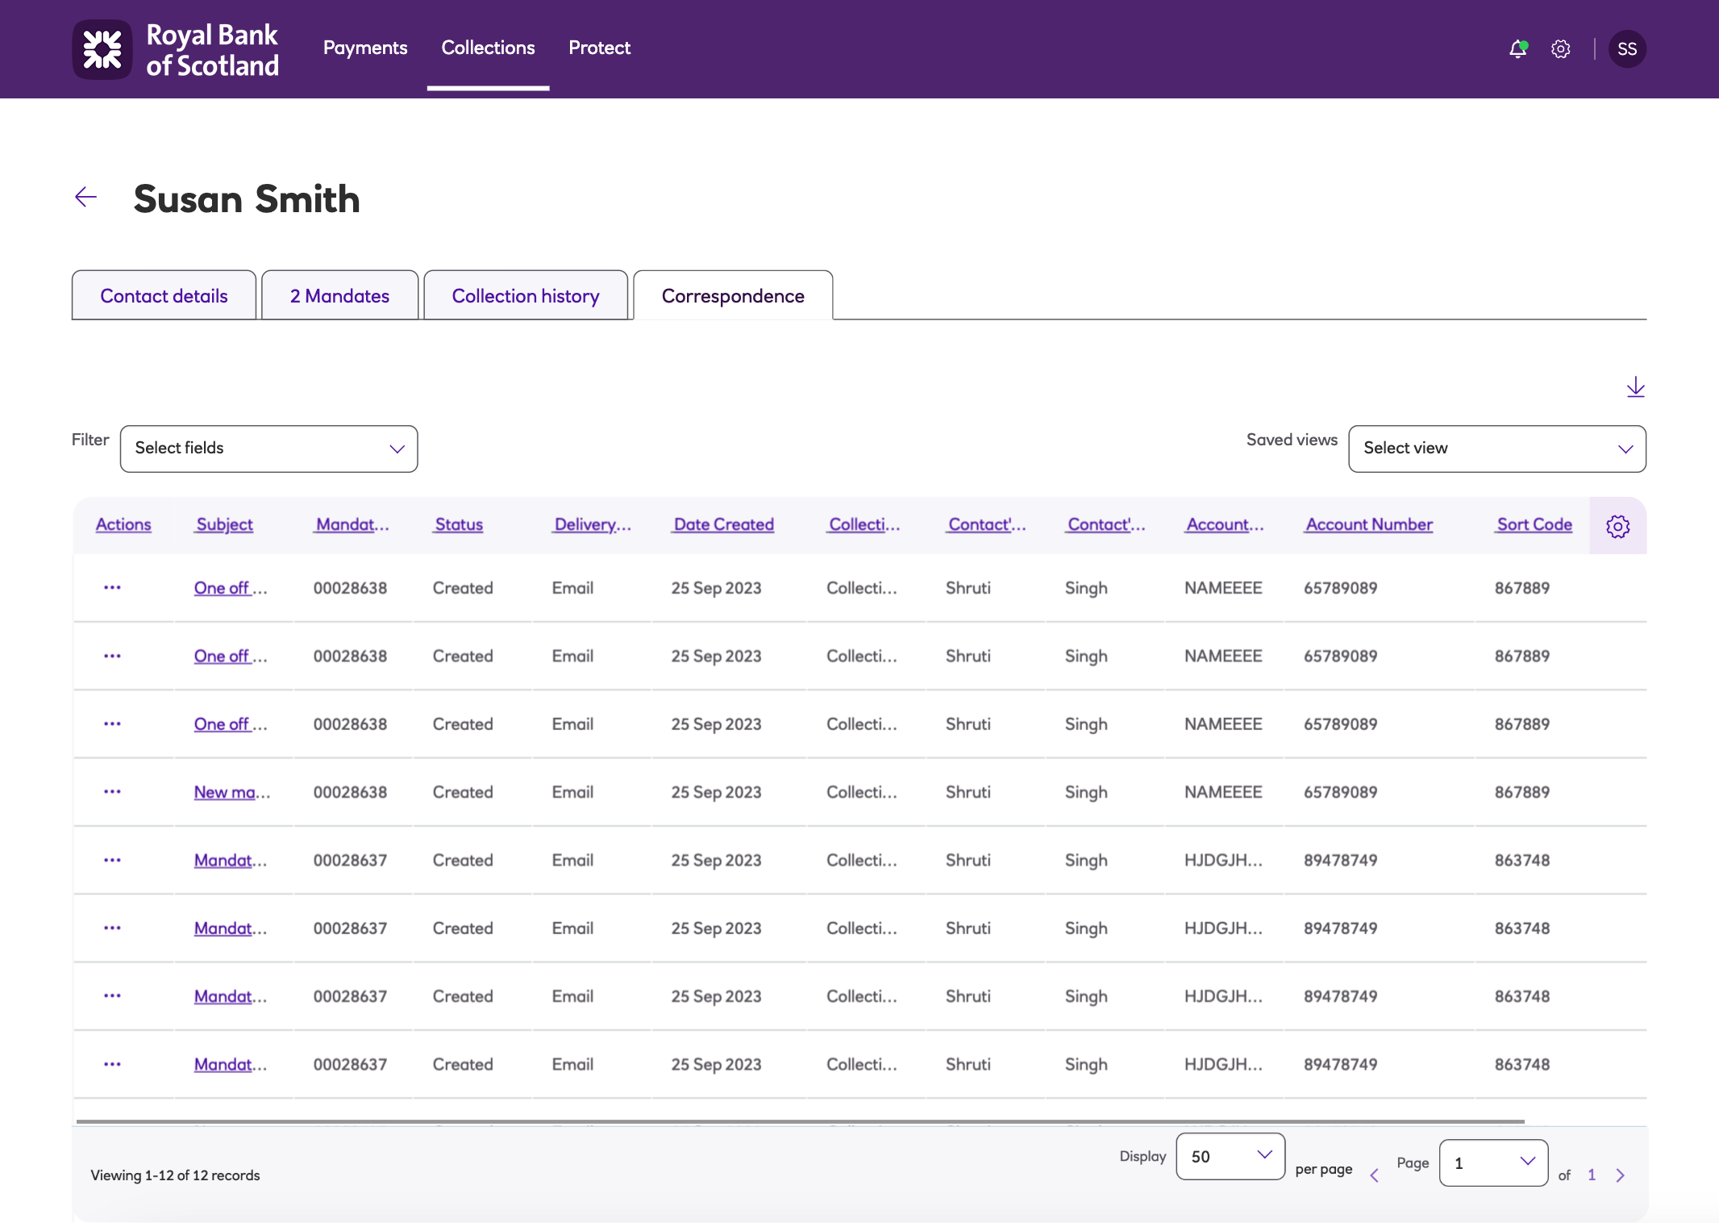The height and width of the screenshot is (1223, 1719).
Task: Click the horizontal table scrollbar
Action: [800, 1121]
